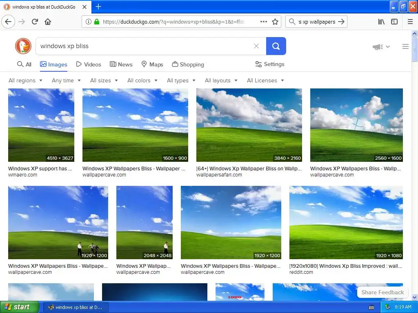
Task: Open the DuckDuckGo megaphone announcements
Action: tap(378, 47)
